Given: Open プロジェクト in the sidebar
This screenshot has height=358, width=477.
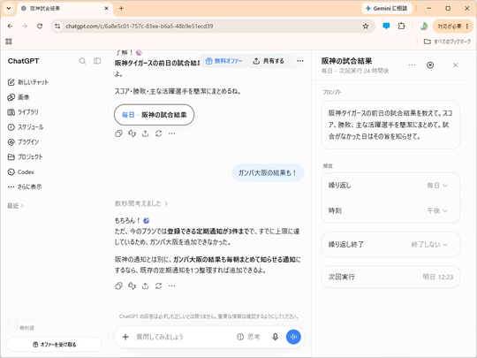Looking at the screenshot, I should coord(26,156).
